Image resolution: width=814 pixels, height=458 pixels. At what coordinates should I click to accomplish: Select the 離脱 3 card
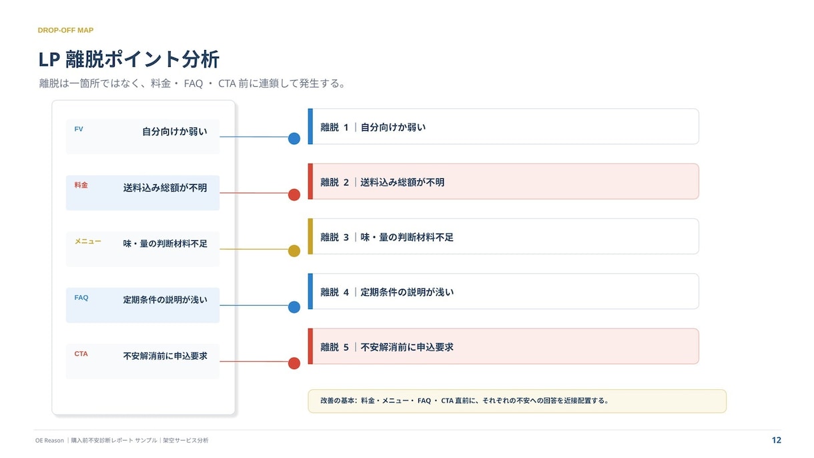point(503,236)
